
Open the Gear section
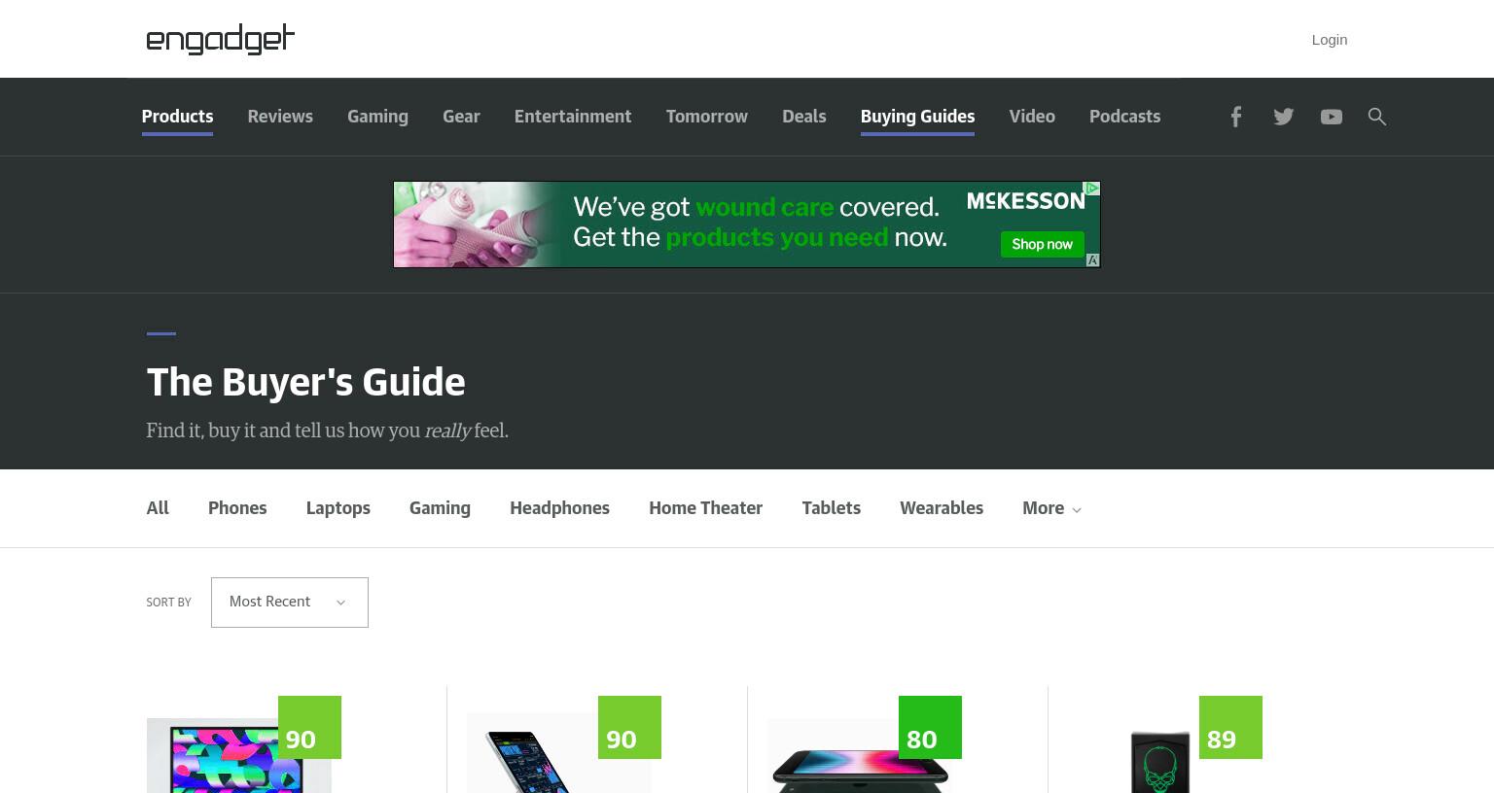[461, 117]
